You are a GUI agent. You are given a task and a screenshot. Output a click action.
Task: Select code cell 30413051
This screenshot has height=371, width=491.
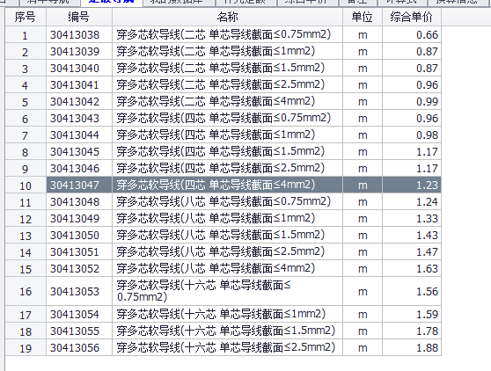pyautogui.click(x=79, y=252)
